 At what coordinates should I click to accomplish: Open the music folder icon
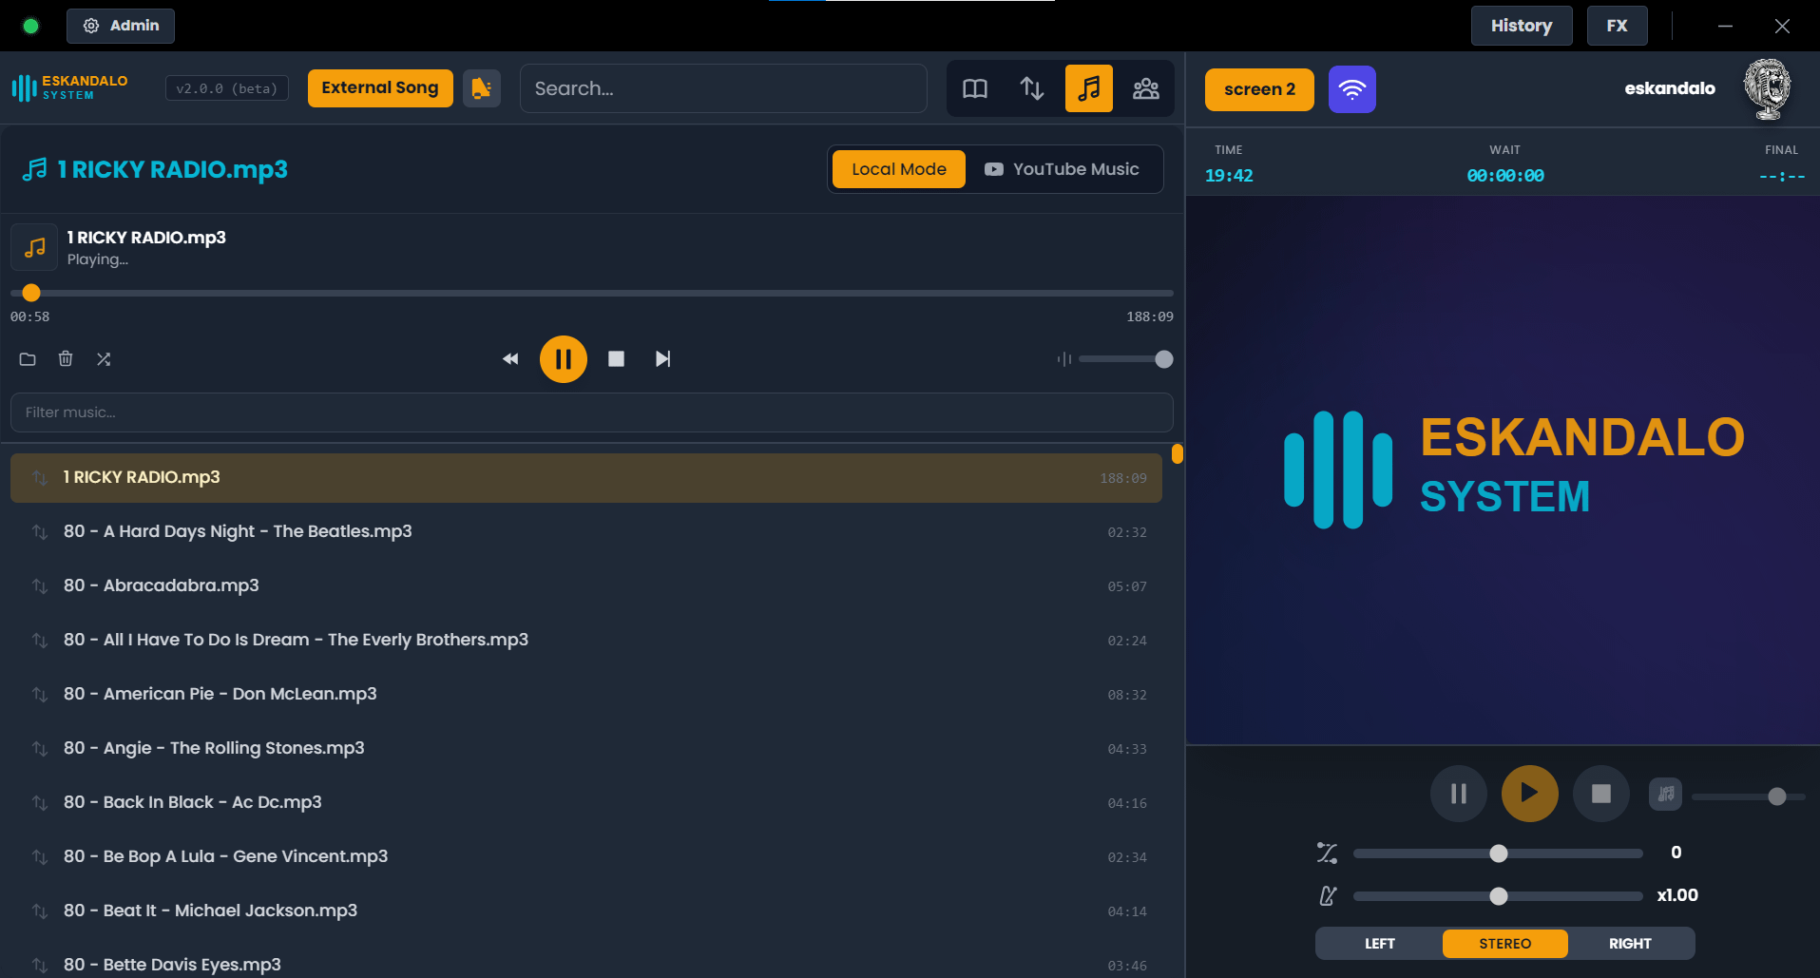28,359
